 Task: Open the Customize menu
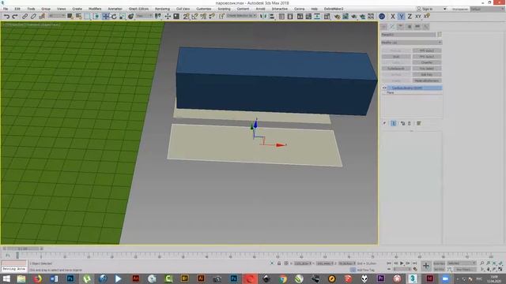coord(204,9)
